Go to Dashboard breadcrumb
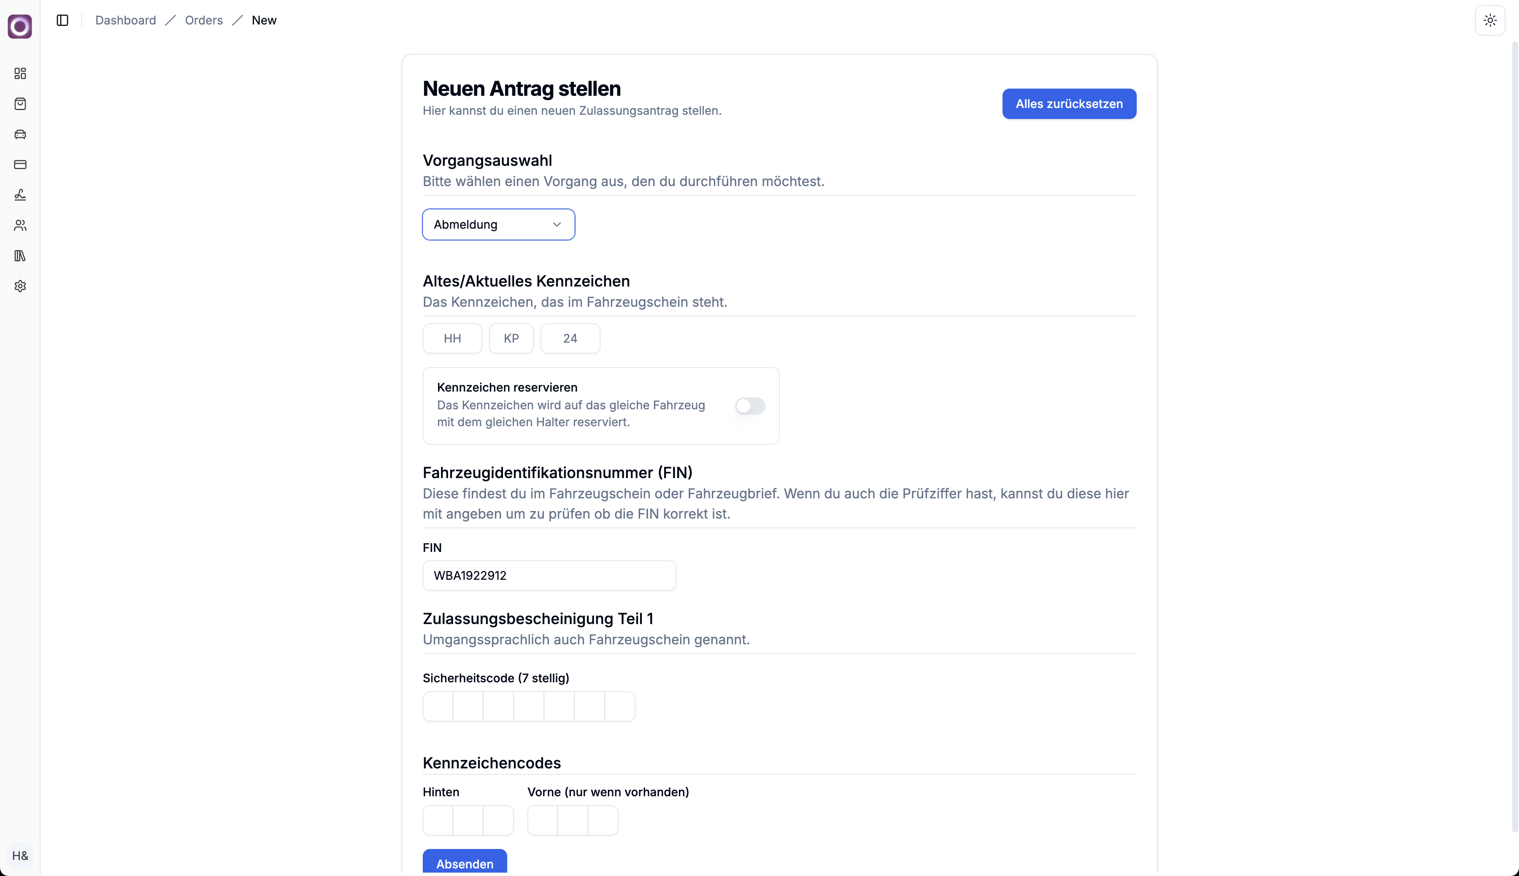1519x876 pixels. [125, 20]
